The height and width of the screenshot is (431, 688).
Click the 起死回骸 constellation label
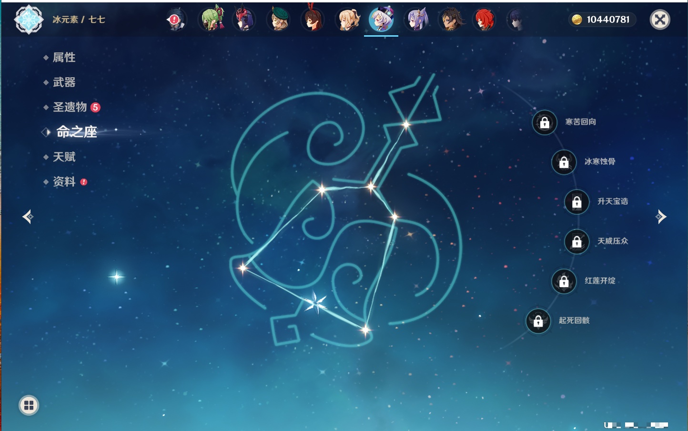(x=574, y=321)
